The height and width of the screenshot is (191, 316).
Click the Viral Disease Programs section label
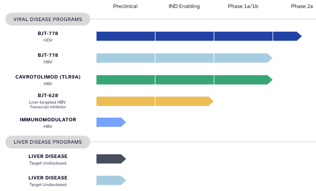pyautogui.click(x=48, y=19)
